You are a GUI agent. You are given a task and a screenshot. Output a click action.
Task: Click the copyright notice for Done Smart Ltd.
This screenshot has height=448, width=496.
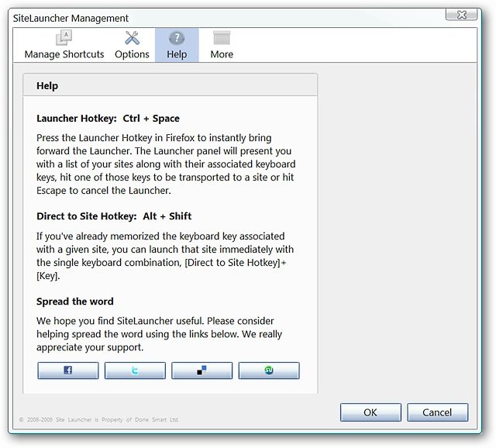coord(99,419)
